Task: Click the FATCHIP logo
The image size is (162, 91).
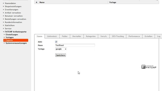Action: (149, 67)
